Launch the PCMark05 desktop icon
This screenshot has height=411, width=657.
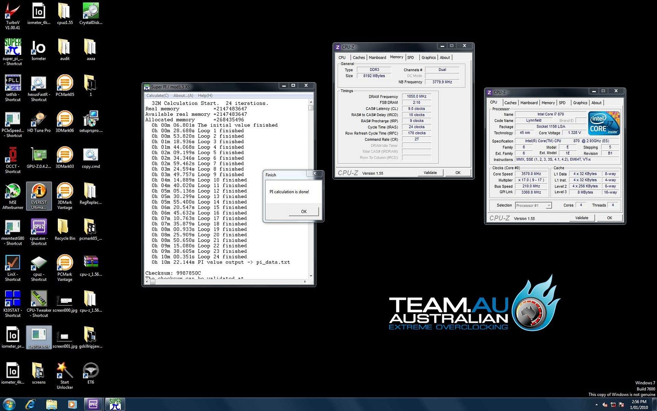pyautogui.click(x=65, y=85)
